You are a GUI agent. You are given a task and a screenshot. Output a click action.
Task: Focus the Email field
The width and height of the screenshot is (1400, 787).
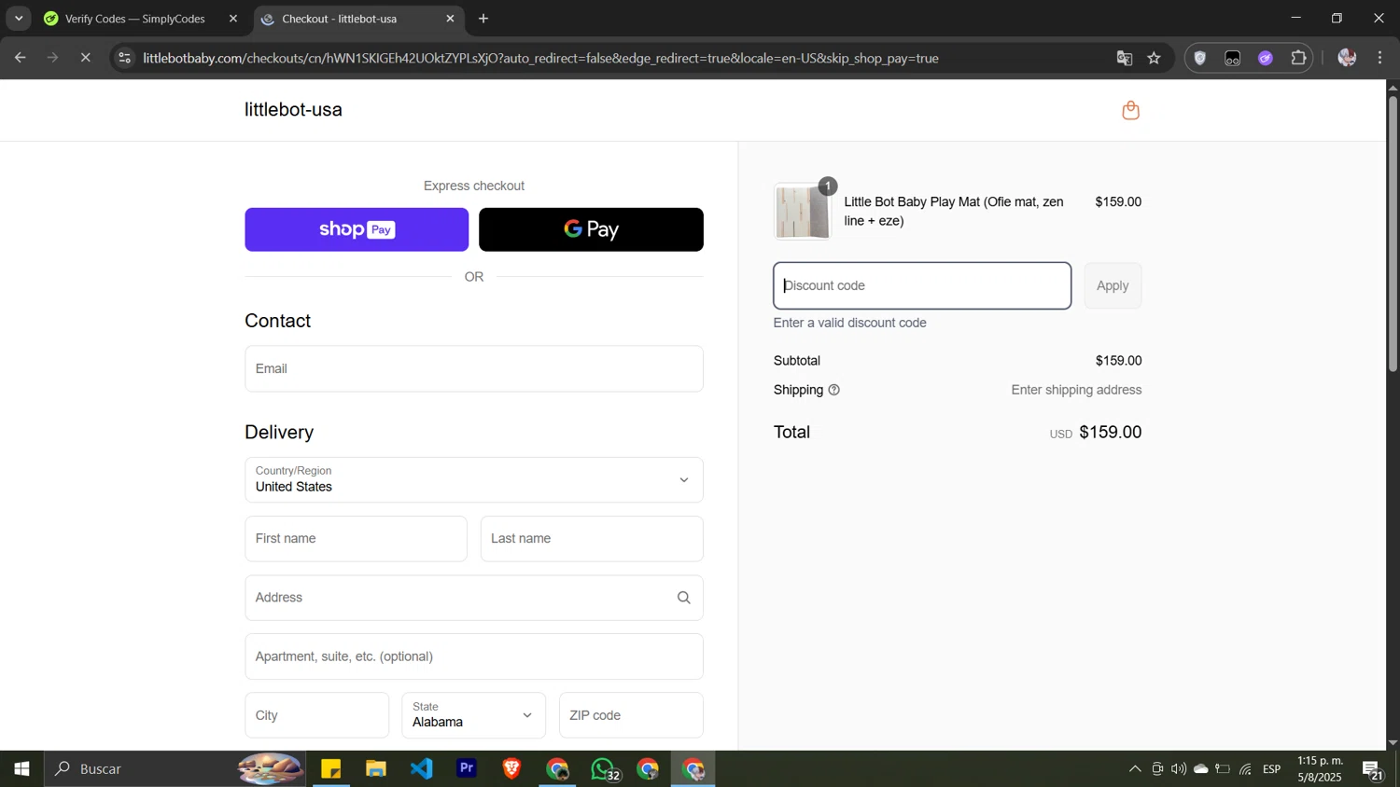tap(474, 368)
